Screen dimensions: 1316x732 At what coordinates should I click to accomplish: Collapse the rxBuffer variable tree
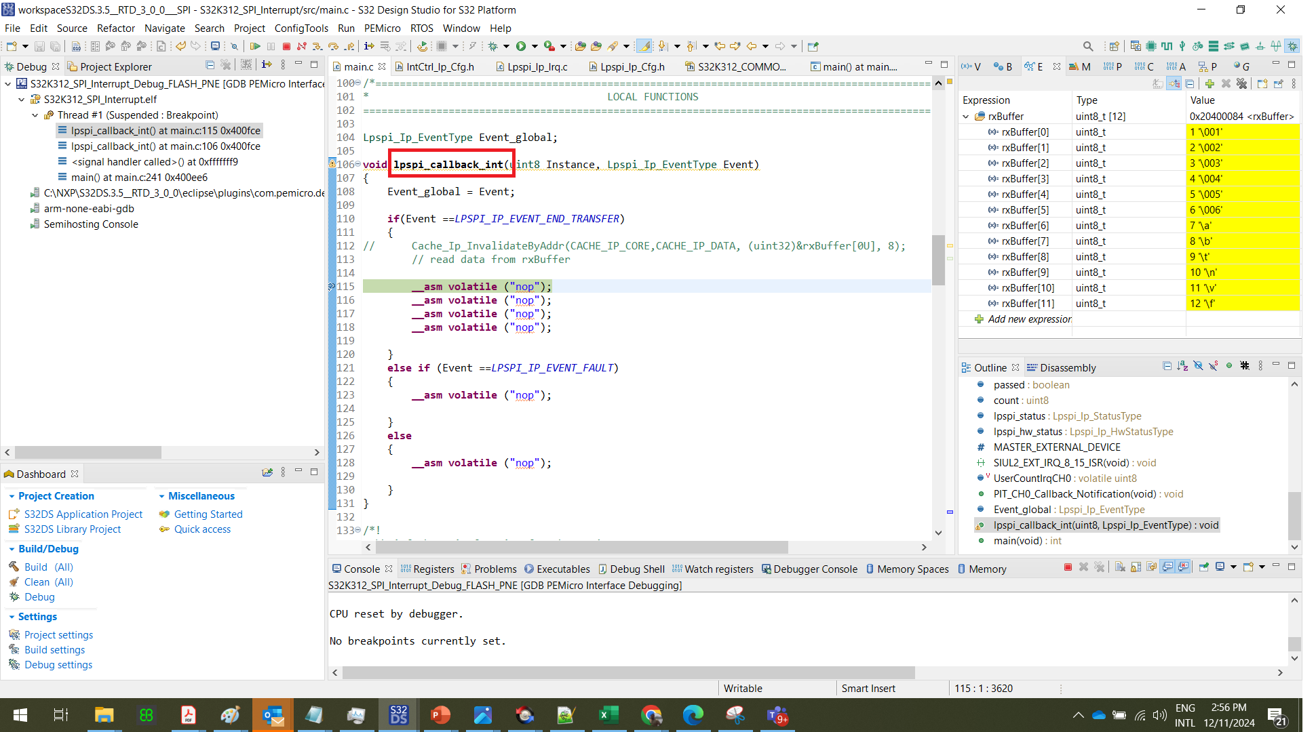(966, 116)
